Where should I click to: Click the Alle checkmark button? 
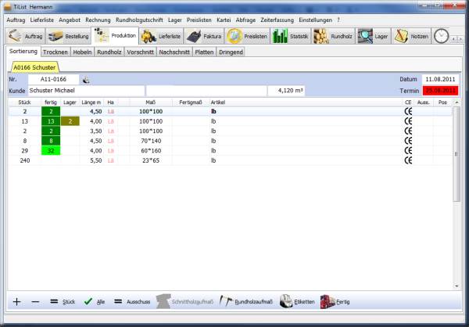pyautogui.click(x=94, y=301)
